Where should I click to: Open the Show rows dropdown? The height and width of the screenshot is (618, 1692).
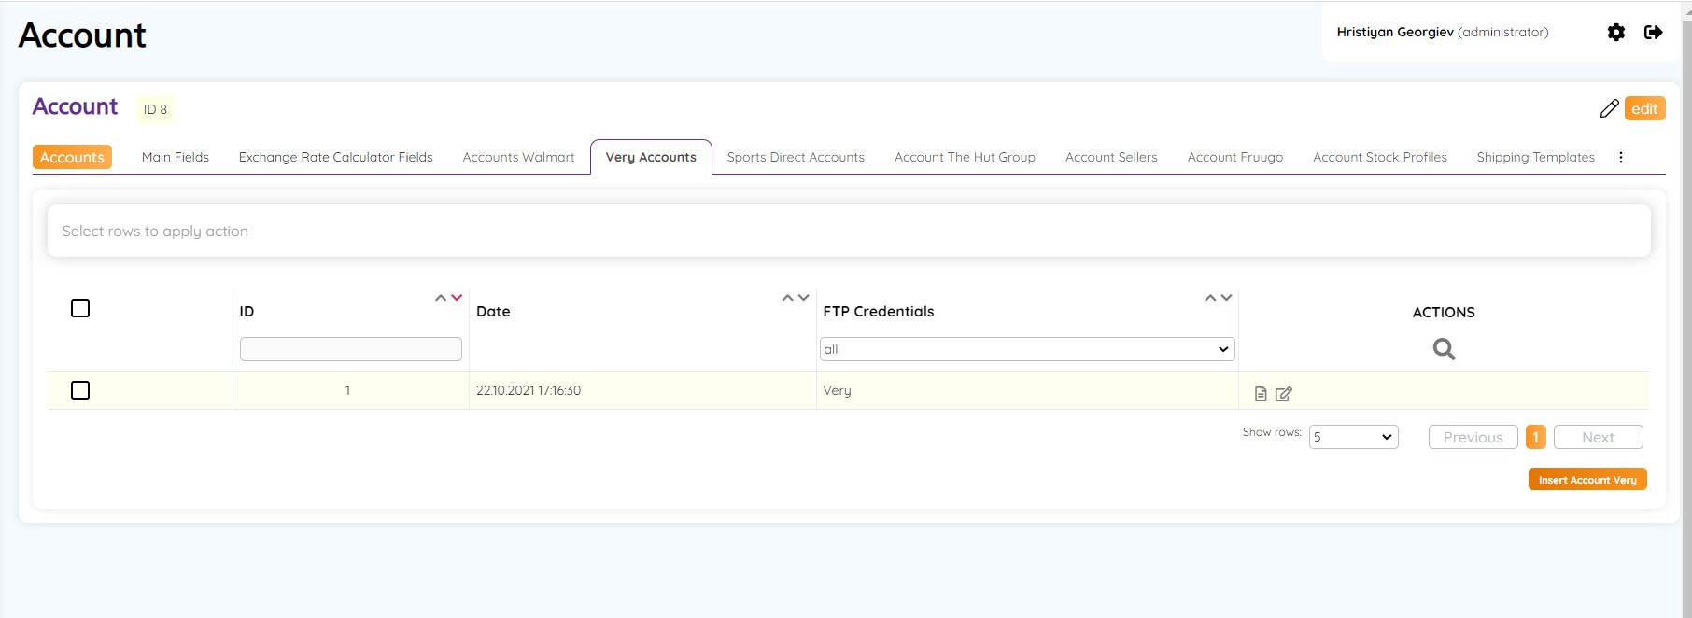coord(1353,437)
